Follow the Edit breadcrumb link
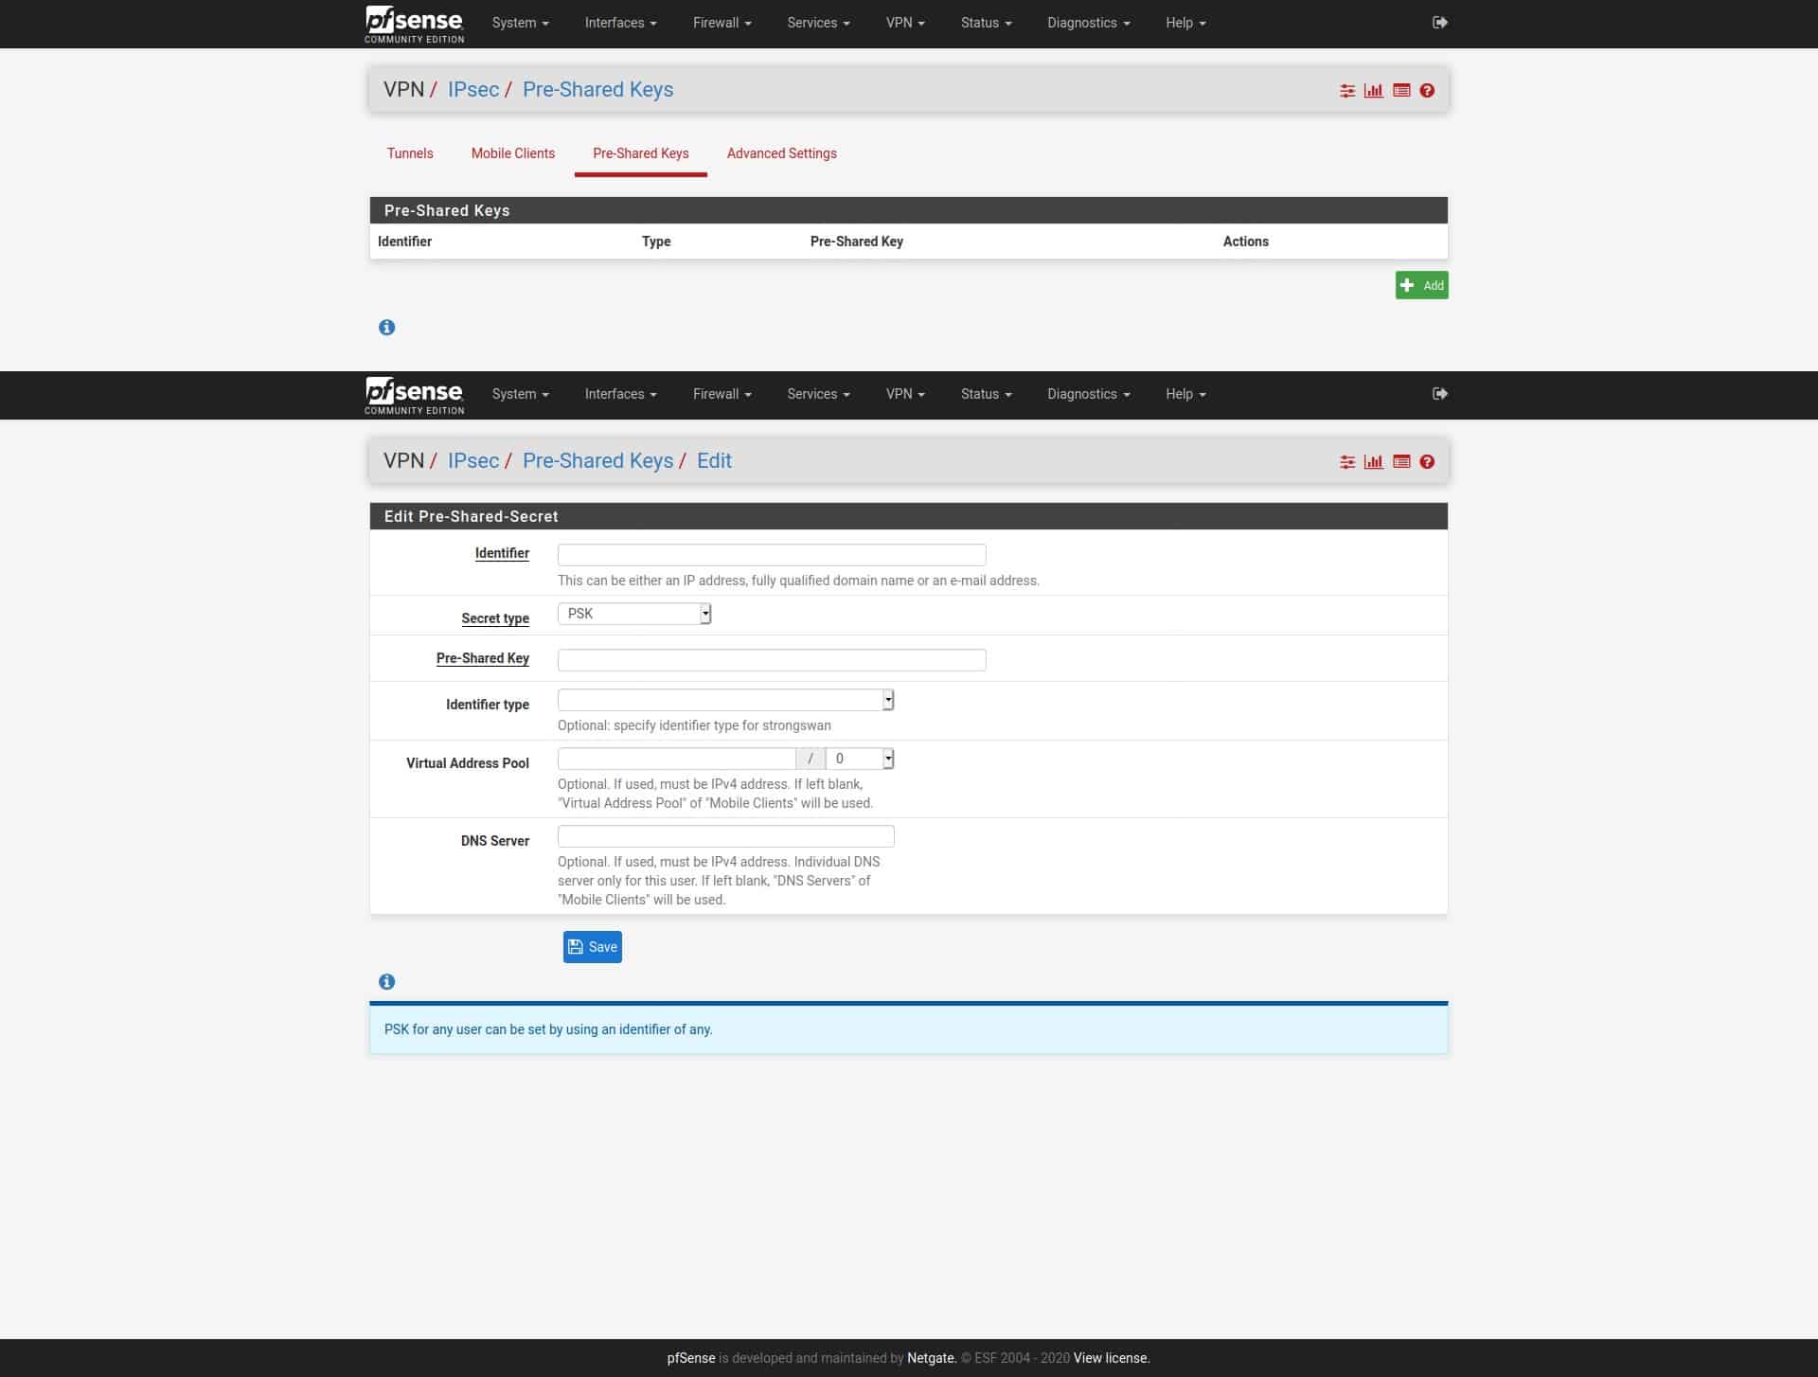 coord(714,460)
